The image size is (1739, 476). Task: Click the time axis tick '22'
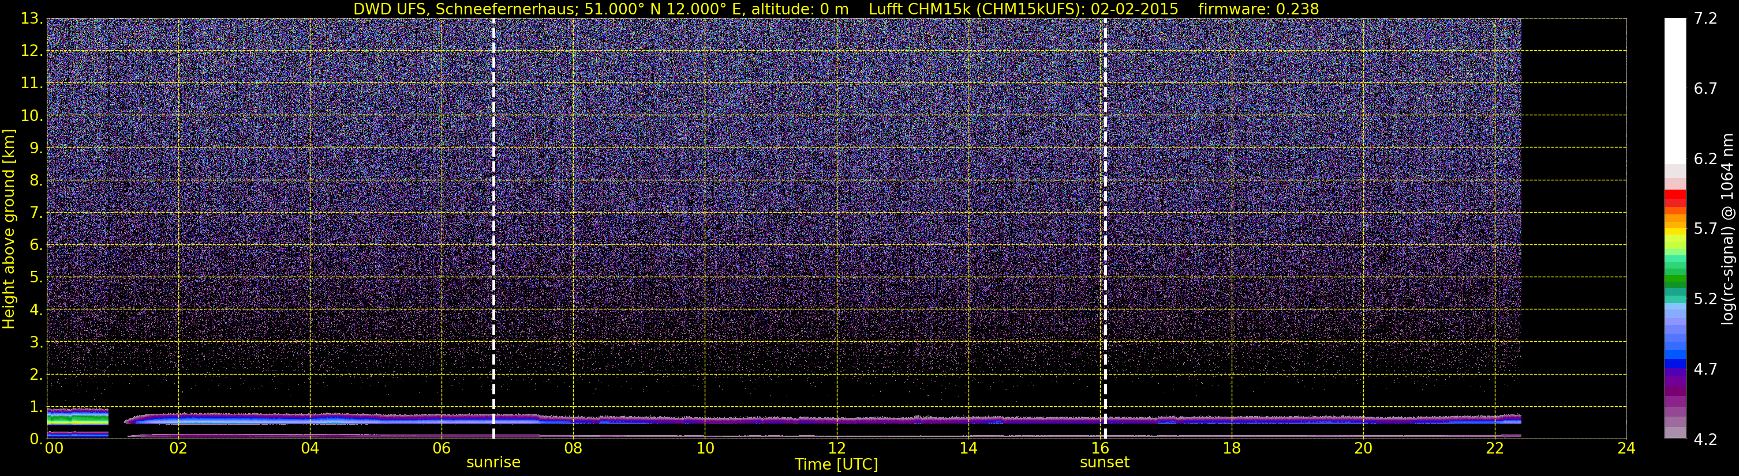tap(1495, 448)
